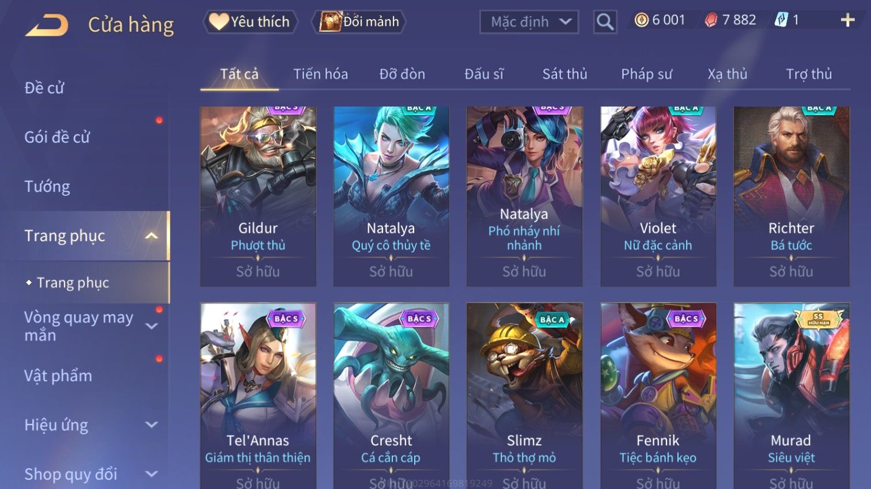Expand the Vòng quay may mắn menu
The image size is (871, 489).
[152, 326]
